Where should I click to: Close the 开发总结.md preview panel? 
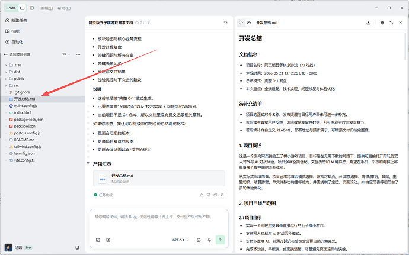[x=400, y=22]
